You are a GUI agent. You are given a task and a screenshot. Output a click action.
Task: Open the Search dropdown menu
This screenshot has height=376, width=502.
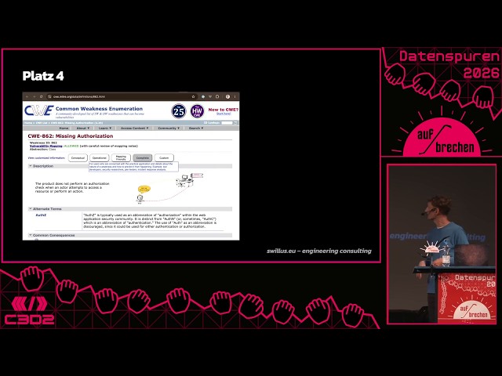(196, 128)
